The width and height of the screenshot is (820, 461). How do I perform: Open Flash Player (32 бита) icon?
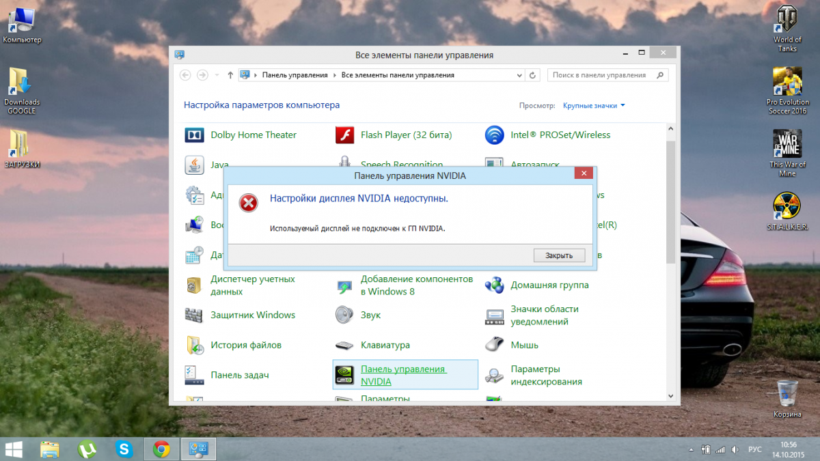tap(344, 135)
